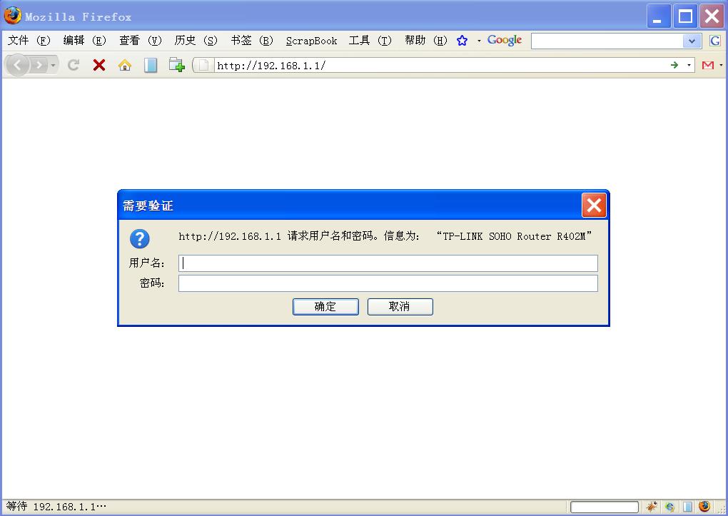Open the 工具 (T) menu
This screenshot has width=728, height=516.
(x=370, y=41)
